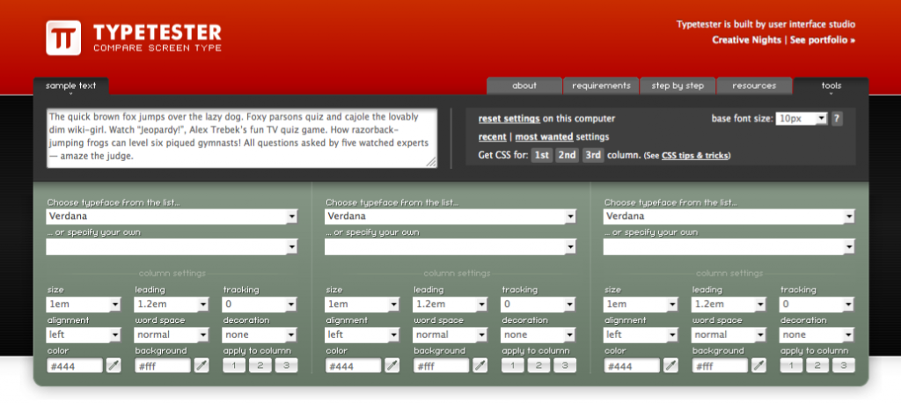Image resolution: width=901 pixels, height=404 pixels.
Task: Get CSS for 2nd column
Action: (x=568, y=156)
